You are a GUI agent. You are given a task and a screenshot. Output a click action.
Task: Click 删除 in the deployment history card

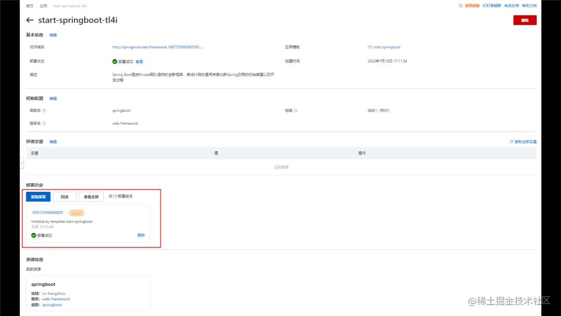click(141, 235)
